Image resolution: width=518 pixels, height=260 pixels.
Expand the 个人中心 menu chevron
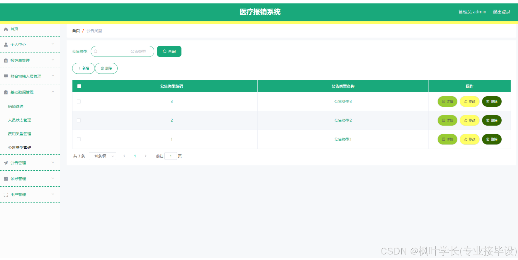(x=53, y=44)
